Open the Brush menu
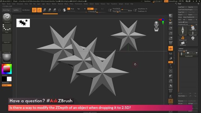 click(x=9, y=4)
